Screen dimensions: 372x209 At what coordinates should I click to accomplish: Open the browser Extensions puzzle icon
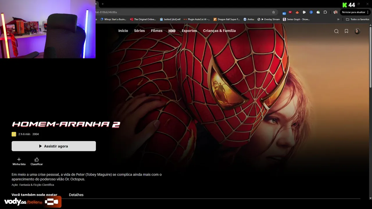pos(325,12)
